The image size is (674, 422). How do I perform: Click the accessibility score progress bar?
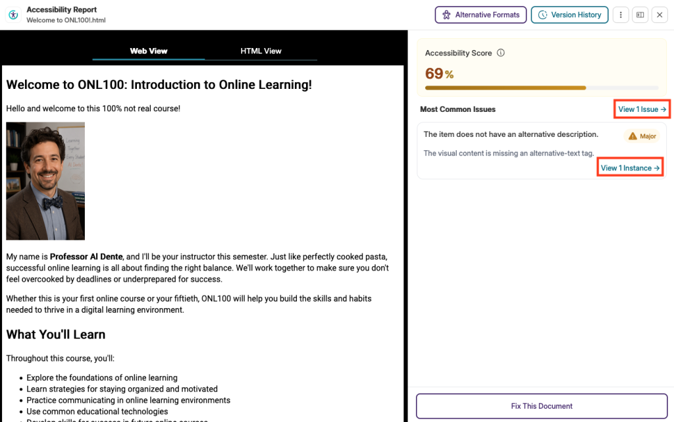point(542,88)
